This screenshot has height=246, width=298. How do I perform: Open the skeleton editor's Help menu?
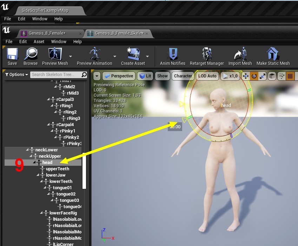tap(77, 42)
